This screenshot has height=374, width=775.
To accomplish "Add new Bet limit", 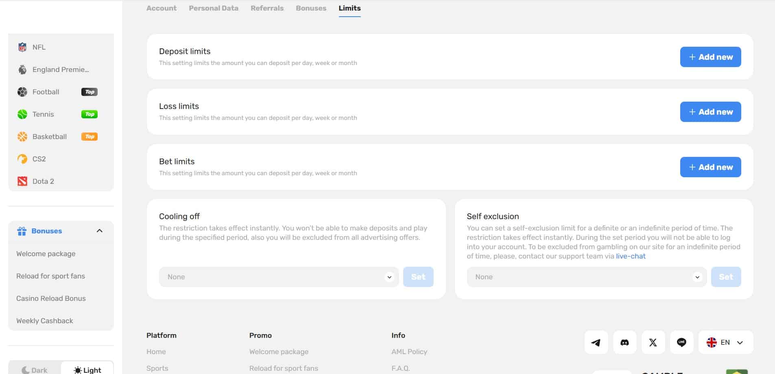I will [710, 167].
